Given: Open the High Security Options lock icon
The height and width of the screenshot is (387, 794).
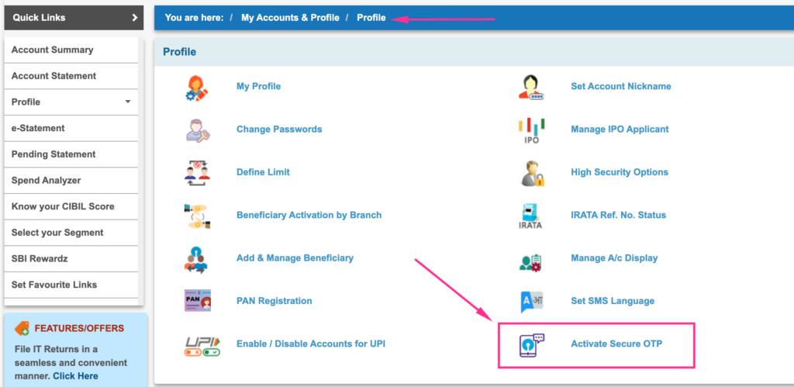Looking at the screenshot, I should [531, 172].
